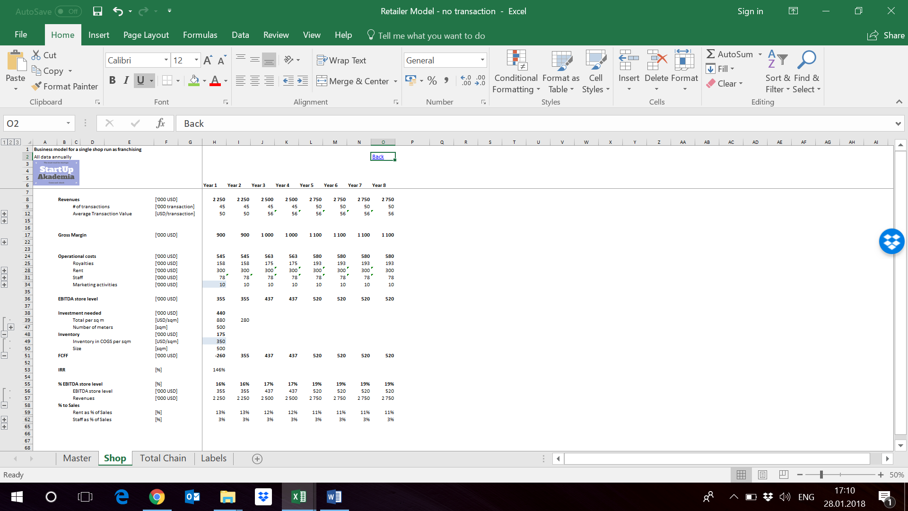
Task: Toggle italic formatting
Action: (x=126, y=80)
